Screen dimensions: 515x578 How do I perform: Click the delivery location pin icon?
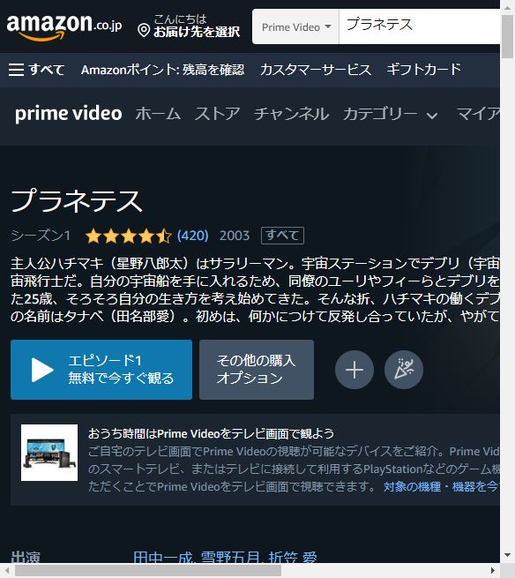point(144,30)
